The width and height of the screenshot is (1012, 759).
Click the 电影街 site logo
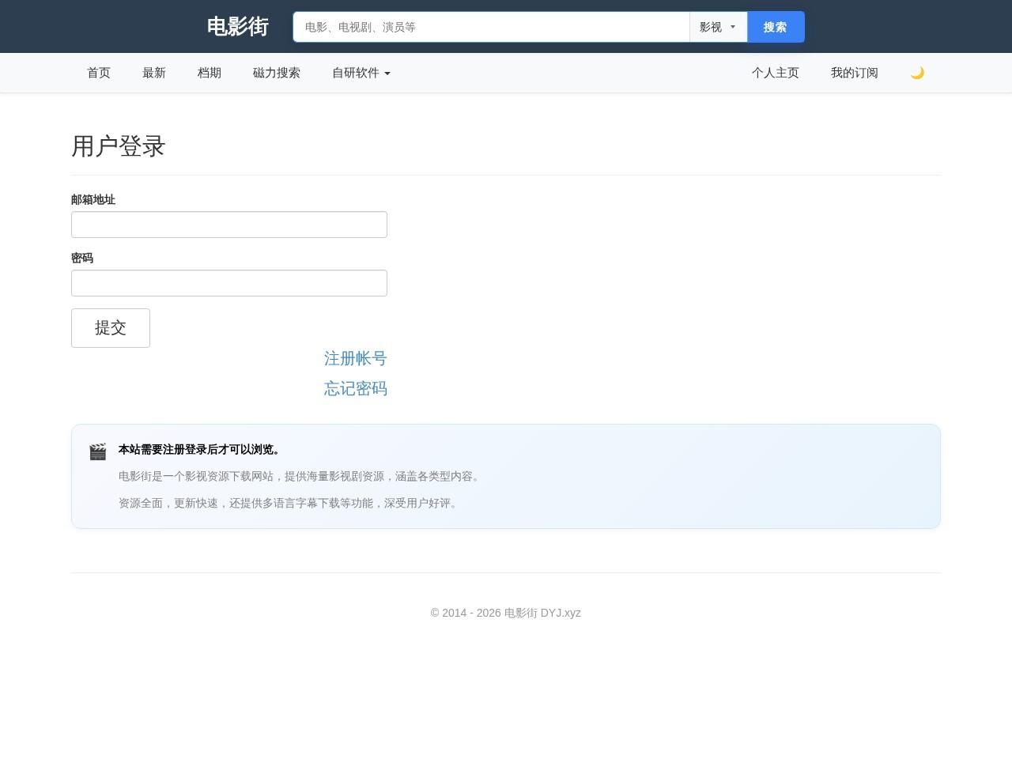point(238,27)
